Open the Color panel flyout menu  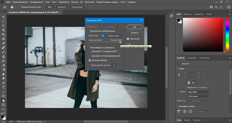[230, 14]
